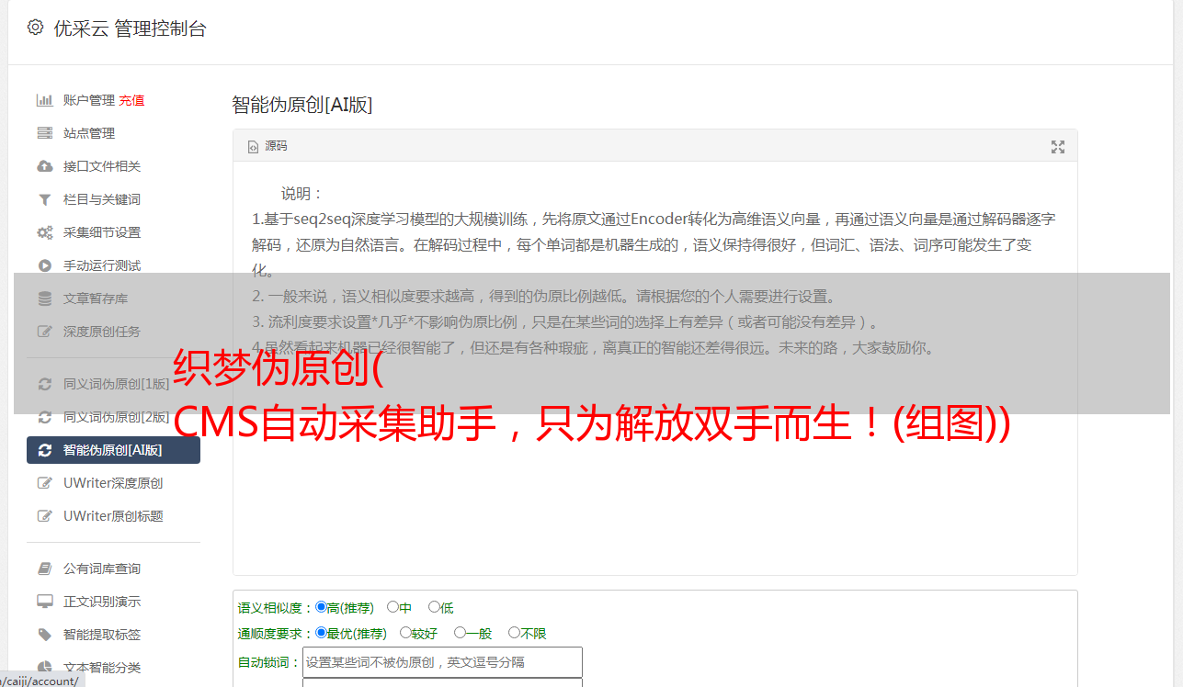Open 手动运行测试 in the sidebar

coord(102,265)
